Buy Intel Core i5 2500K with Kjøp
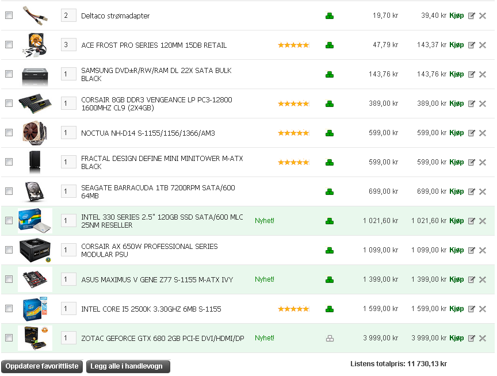Screen dimensions: 497x376 [456, 309]
